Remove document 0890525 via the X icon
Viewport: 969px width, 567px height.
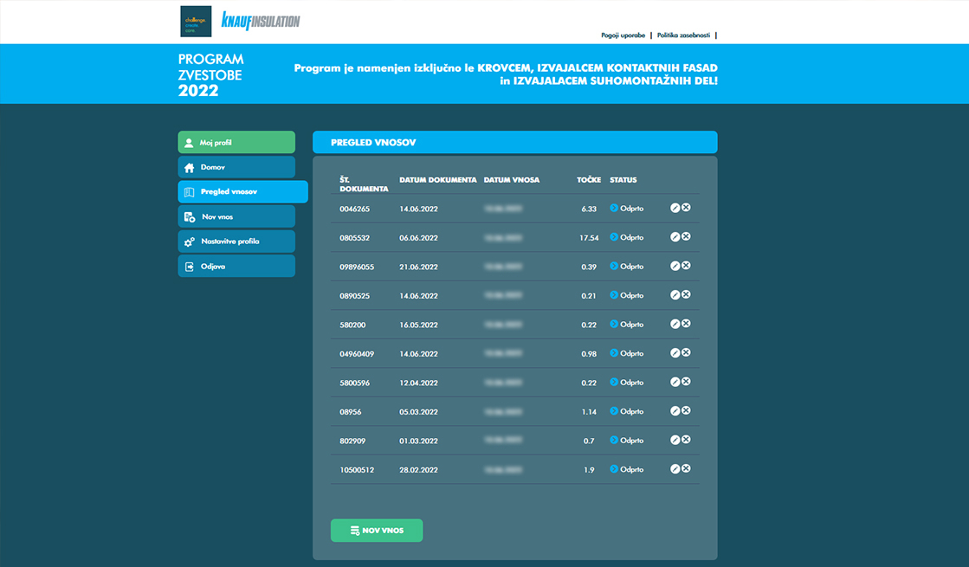(686, 295)
